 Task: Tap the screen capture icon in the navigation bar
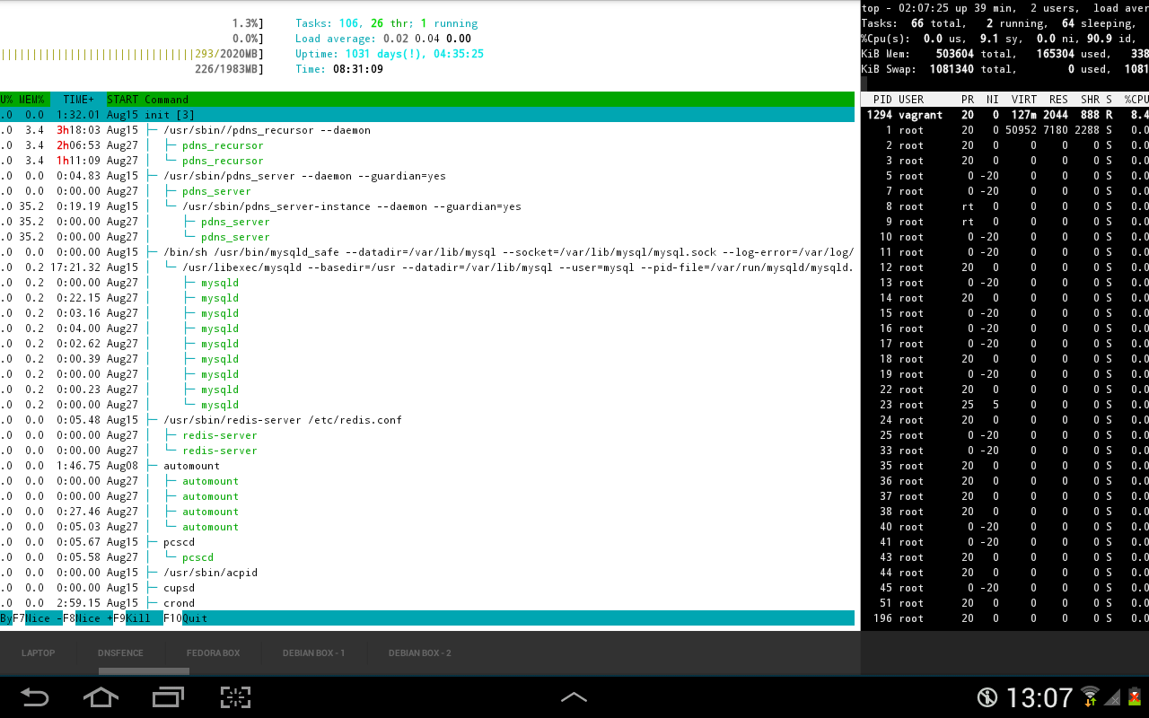point(235,697)
